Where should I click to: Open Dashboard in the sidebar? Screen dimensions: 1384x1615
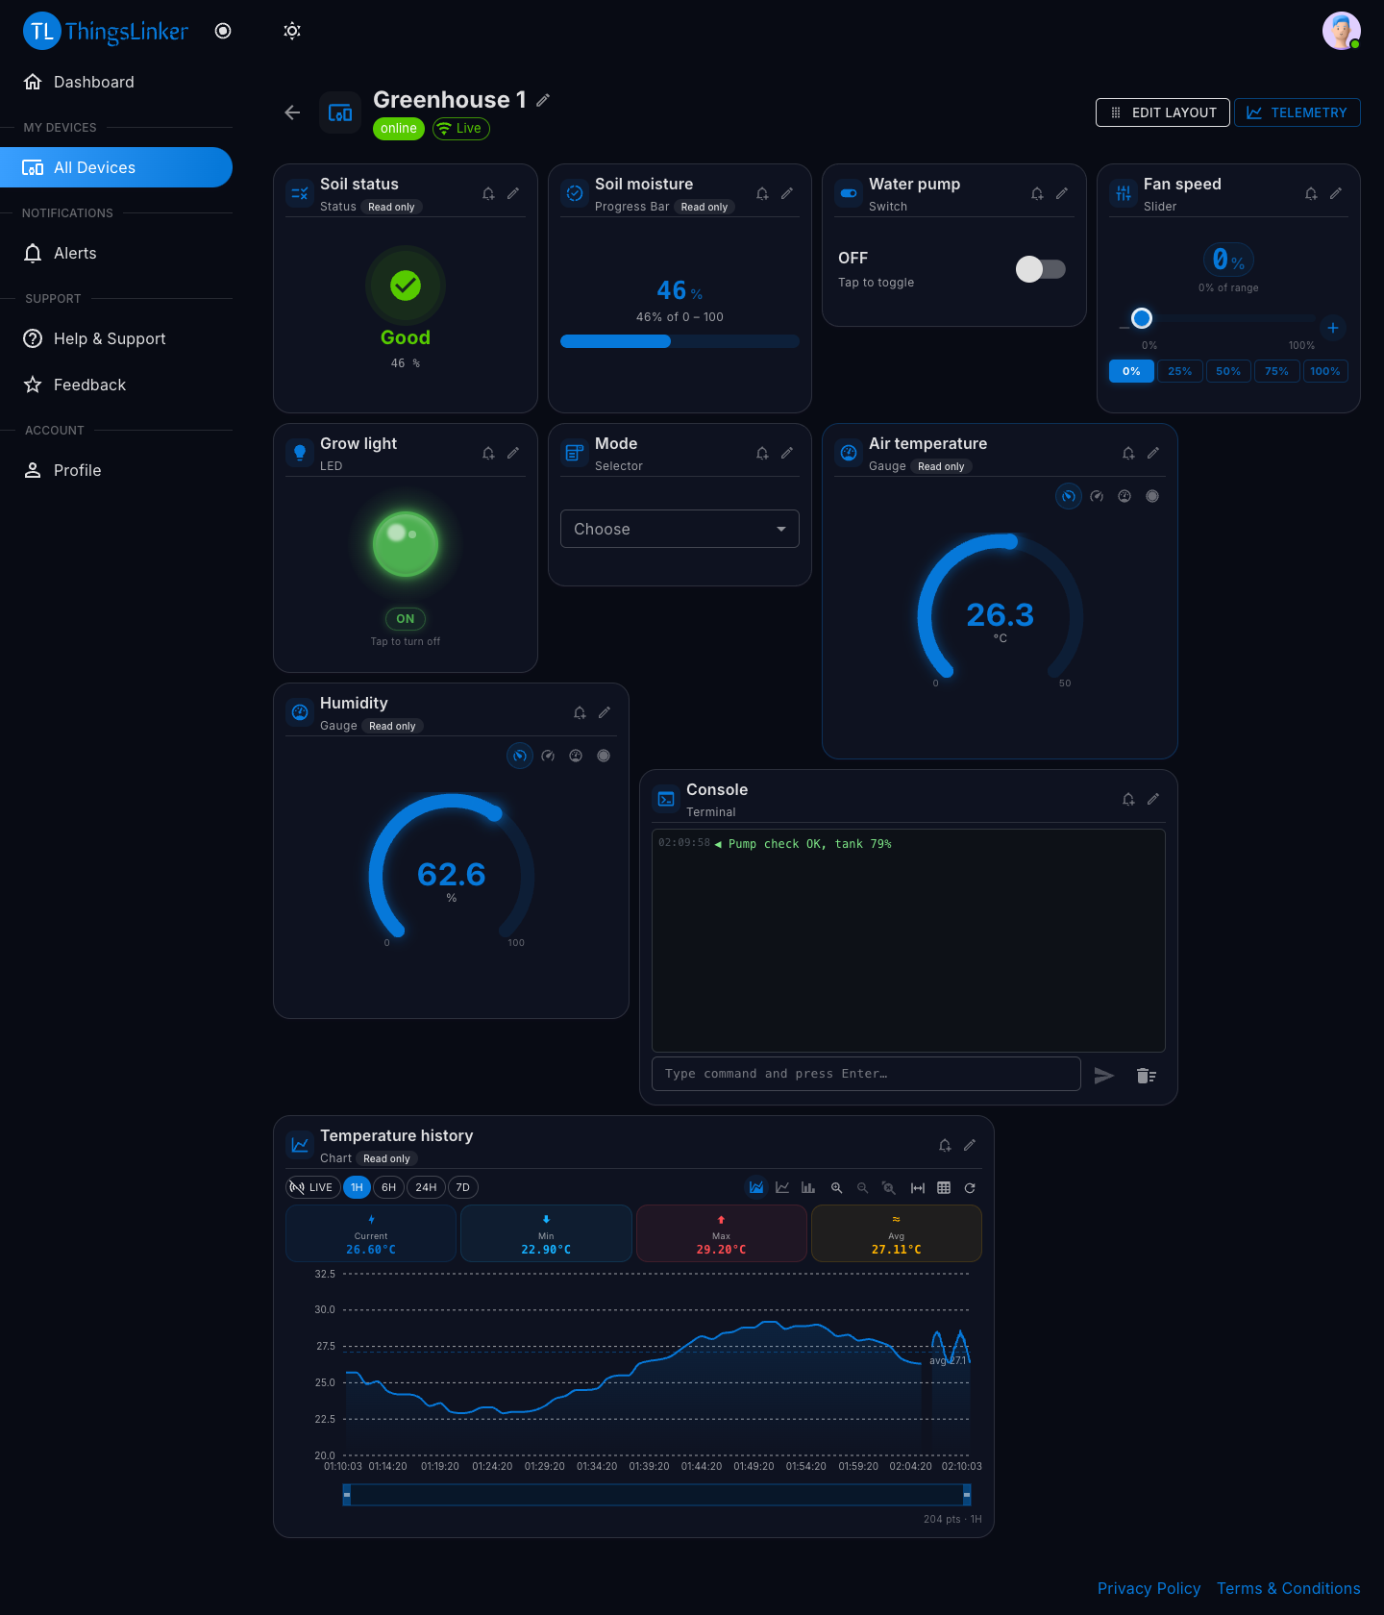116,82
